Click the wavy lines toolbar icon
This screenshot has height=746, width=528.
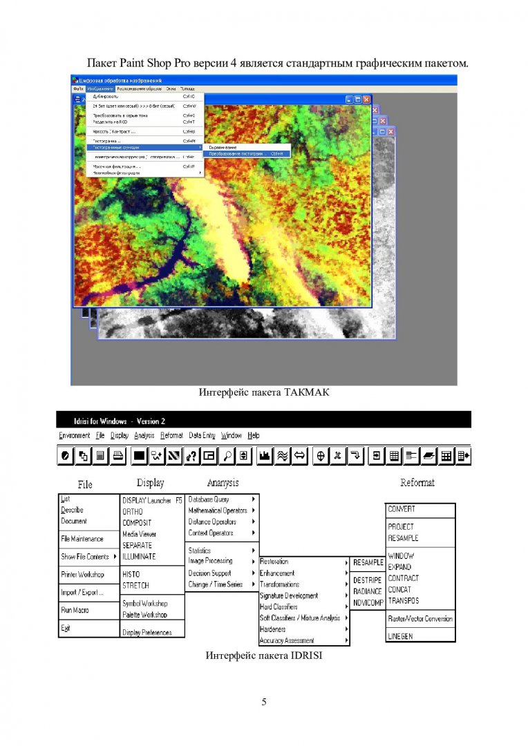point(281,456)
